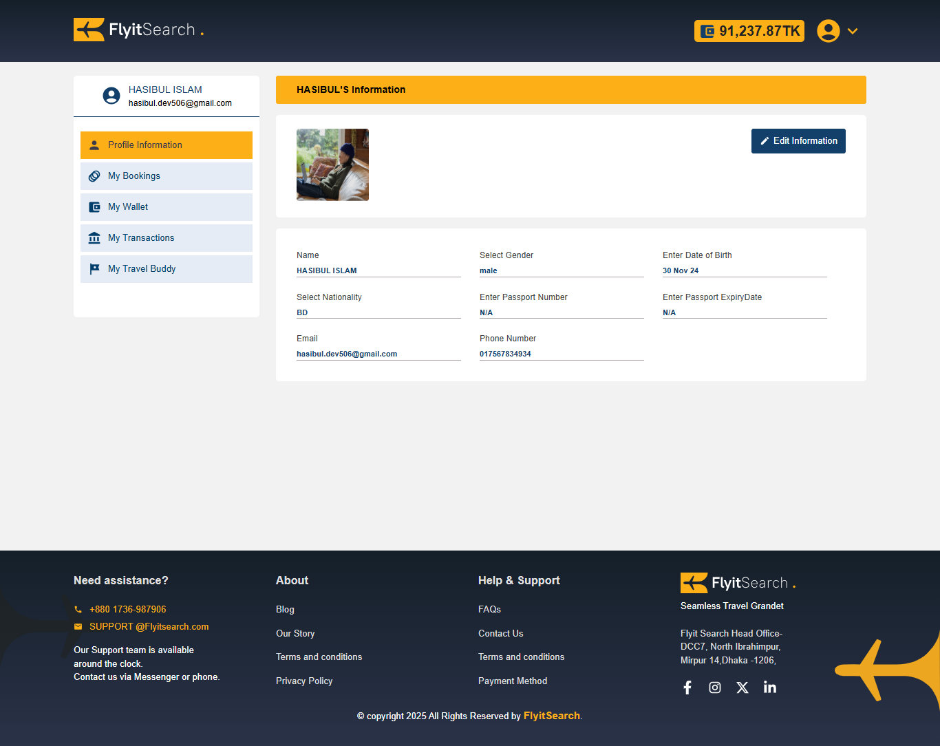Select the X social media icon
Image resolution: width=940 pixels, height=746 pixels.
(742, 687)
